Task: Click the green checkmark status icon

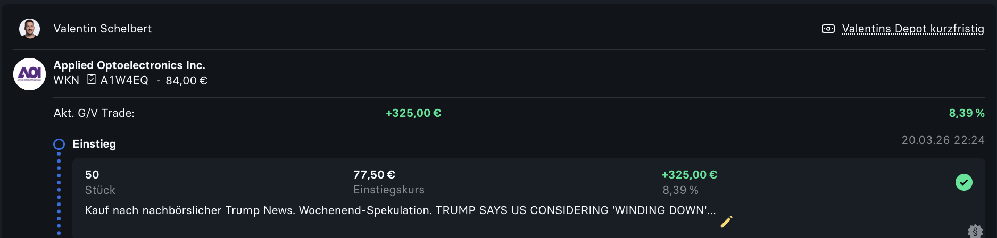Action: click(963, 182)
